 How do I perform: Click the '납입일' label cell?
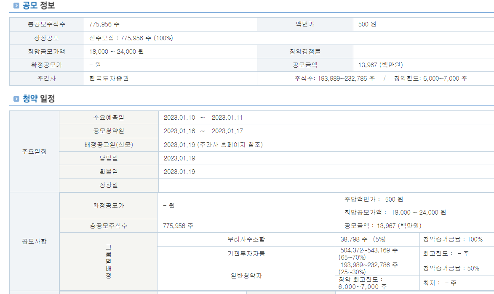click(109, 158)
